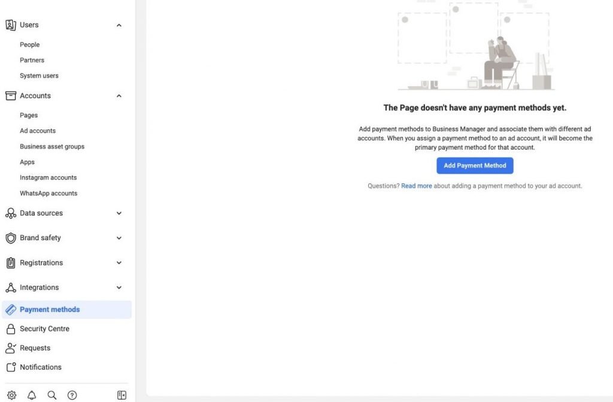Click the Data sources label
The height and width of the screenshot is (402, 613).
click(41, 213)
